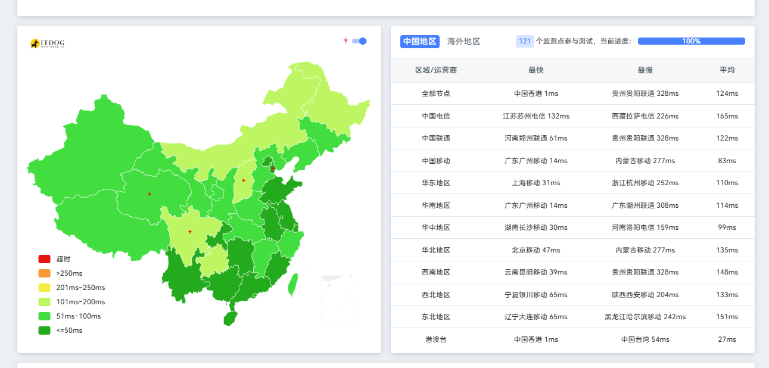Click the orange >250ms legend swatch
Viewport: 769px width, 368px height.
pyautogui.click(x=45, y=273)
